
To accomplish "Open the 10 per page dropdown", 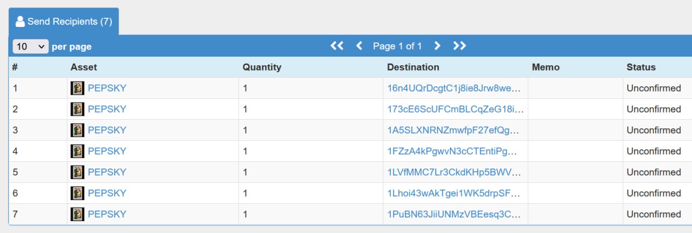I will tap(31, 46).
